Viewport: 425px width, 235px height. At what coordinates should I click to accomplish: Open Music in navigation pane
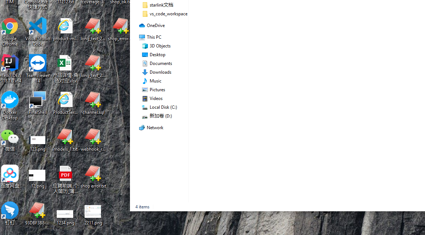(152, 81)
